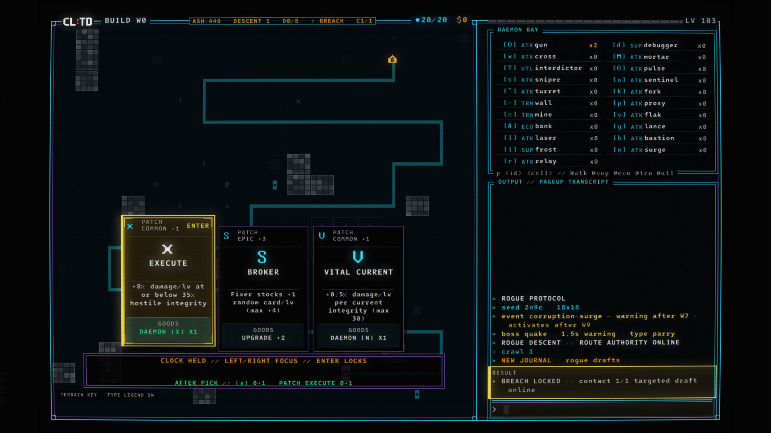The width and height of the screenshot is (771, 433).
Task: Click the $0 currency counter
Action: tap(462, 20)
